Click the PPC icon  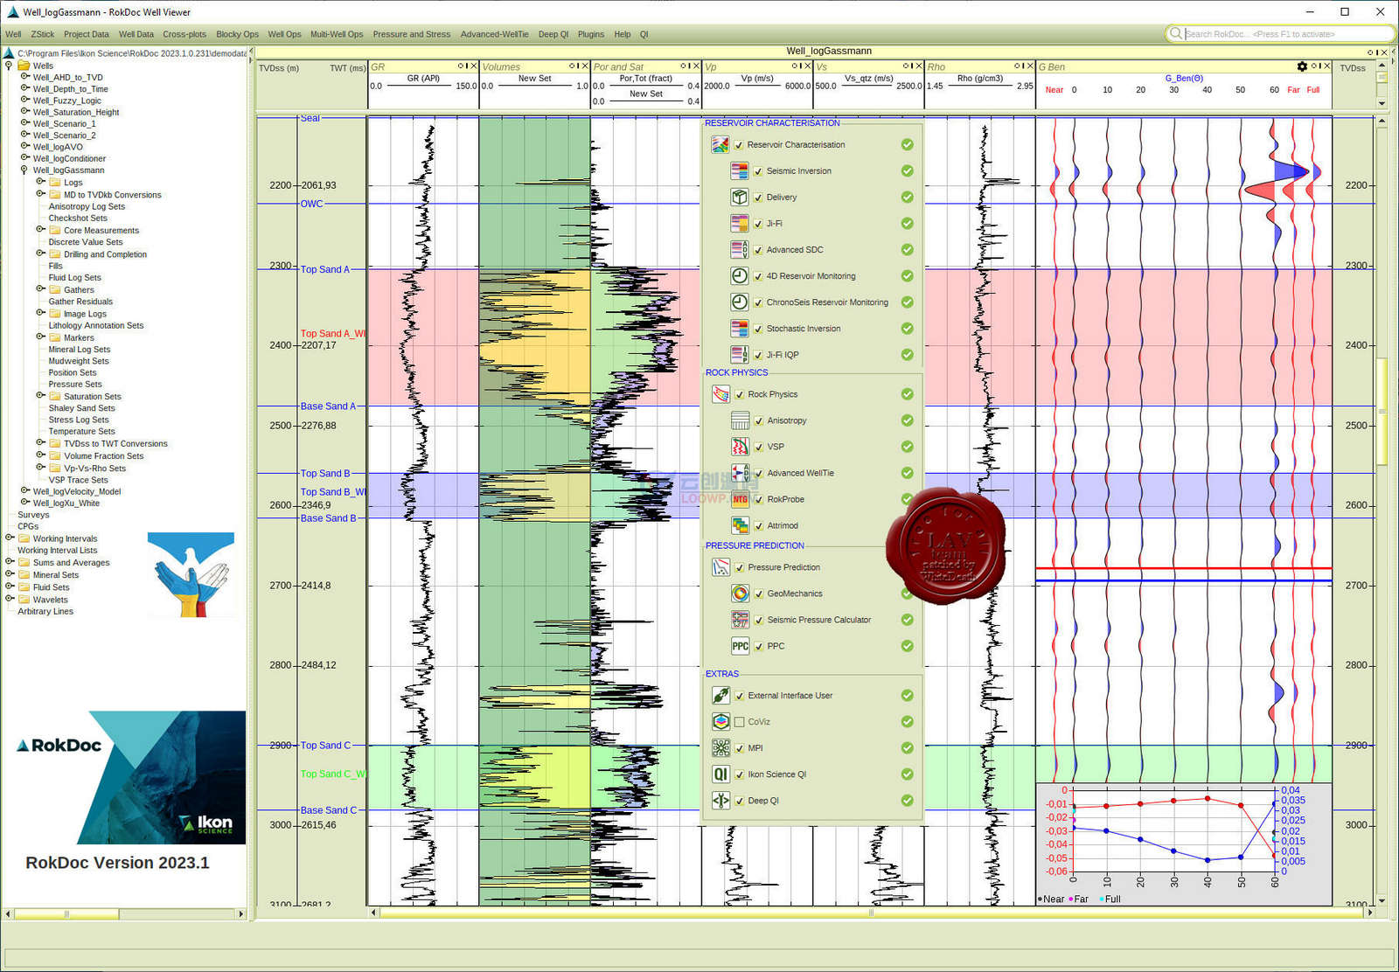741,646
